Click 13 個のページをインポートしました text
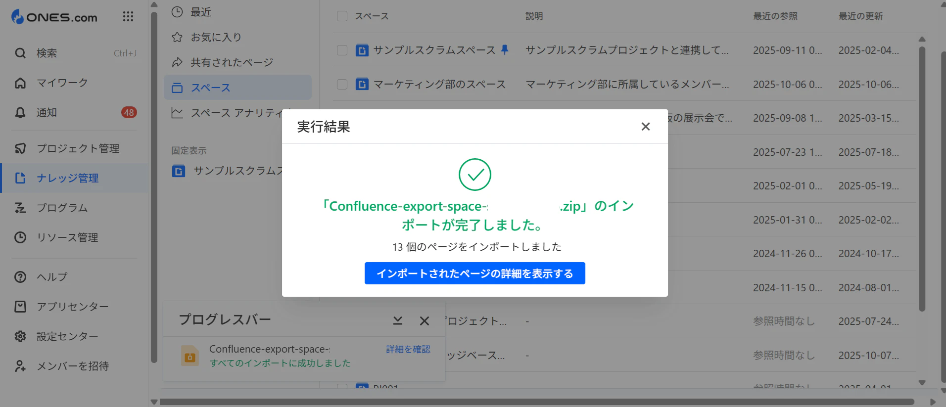946x407 pixels. click(x=477, y=247)
